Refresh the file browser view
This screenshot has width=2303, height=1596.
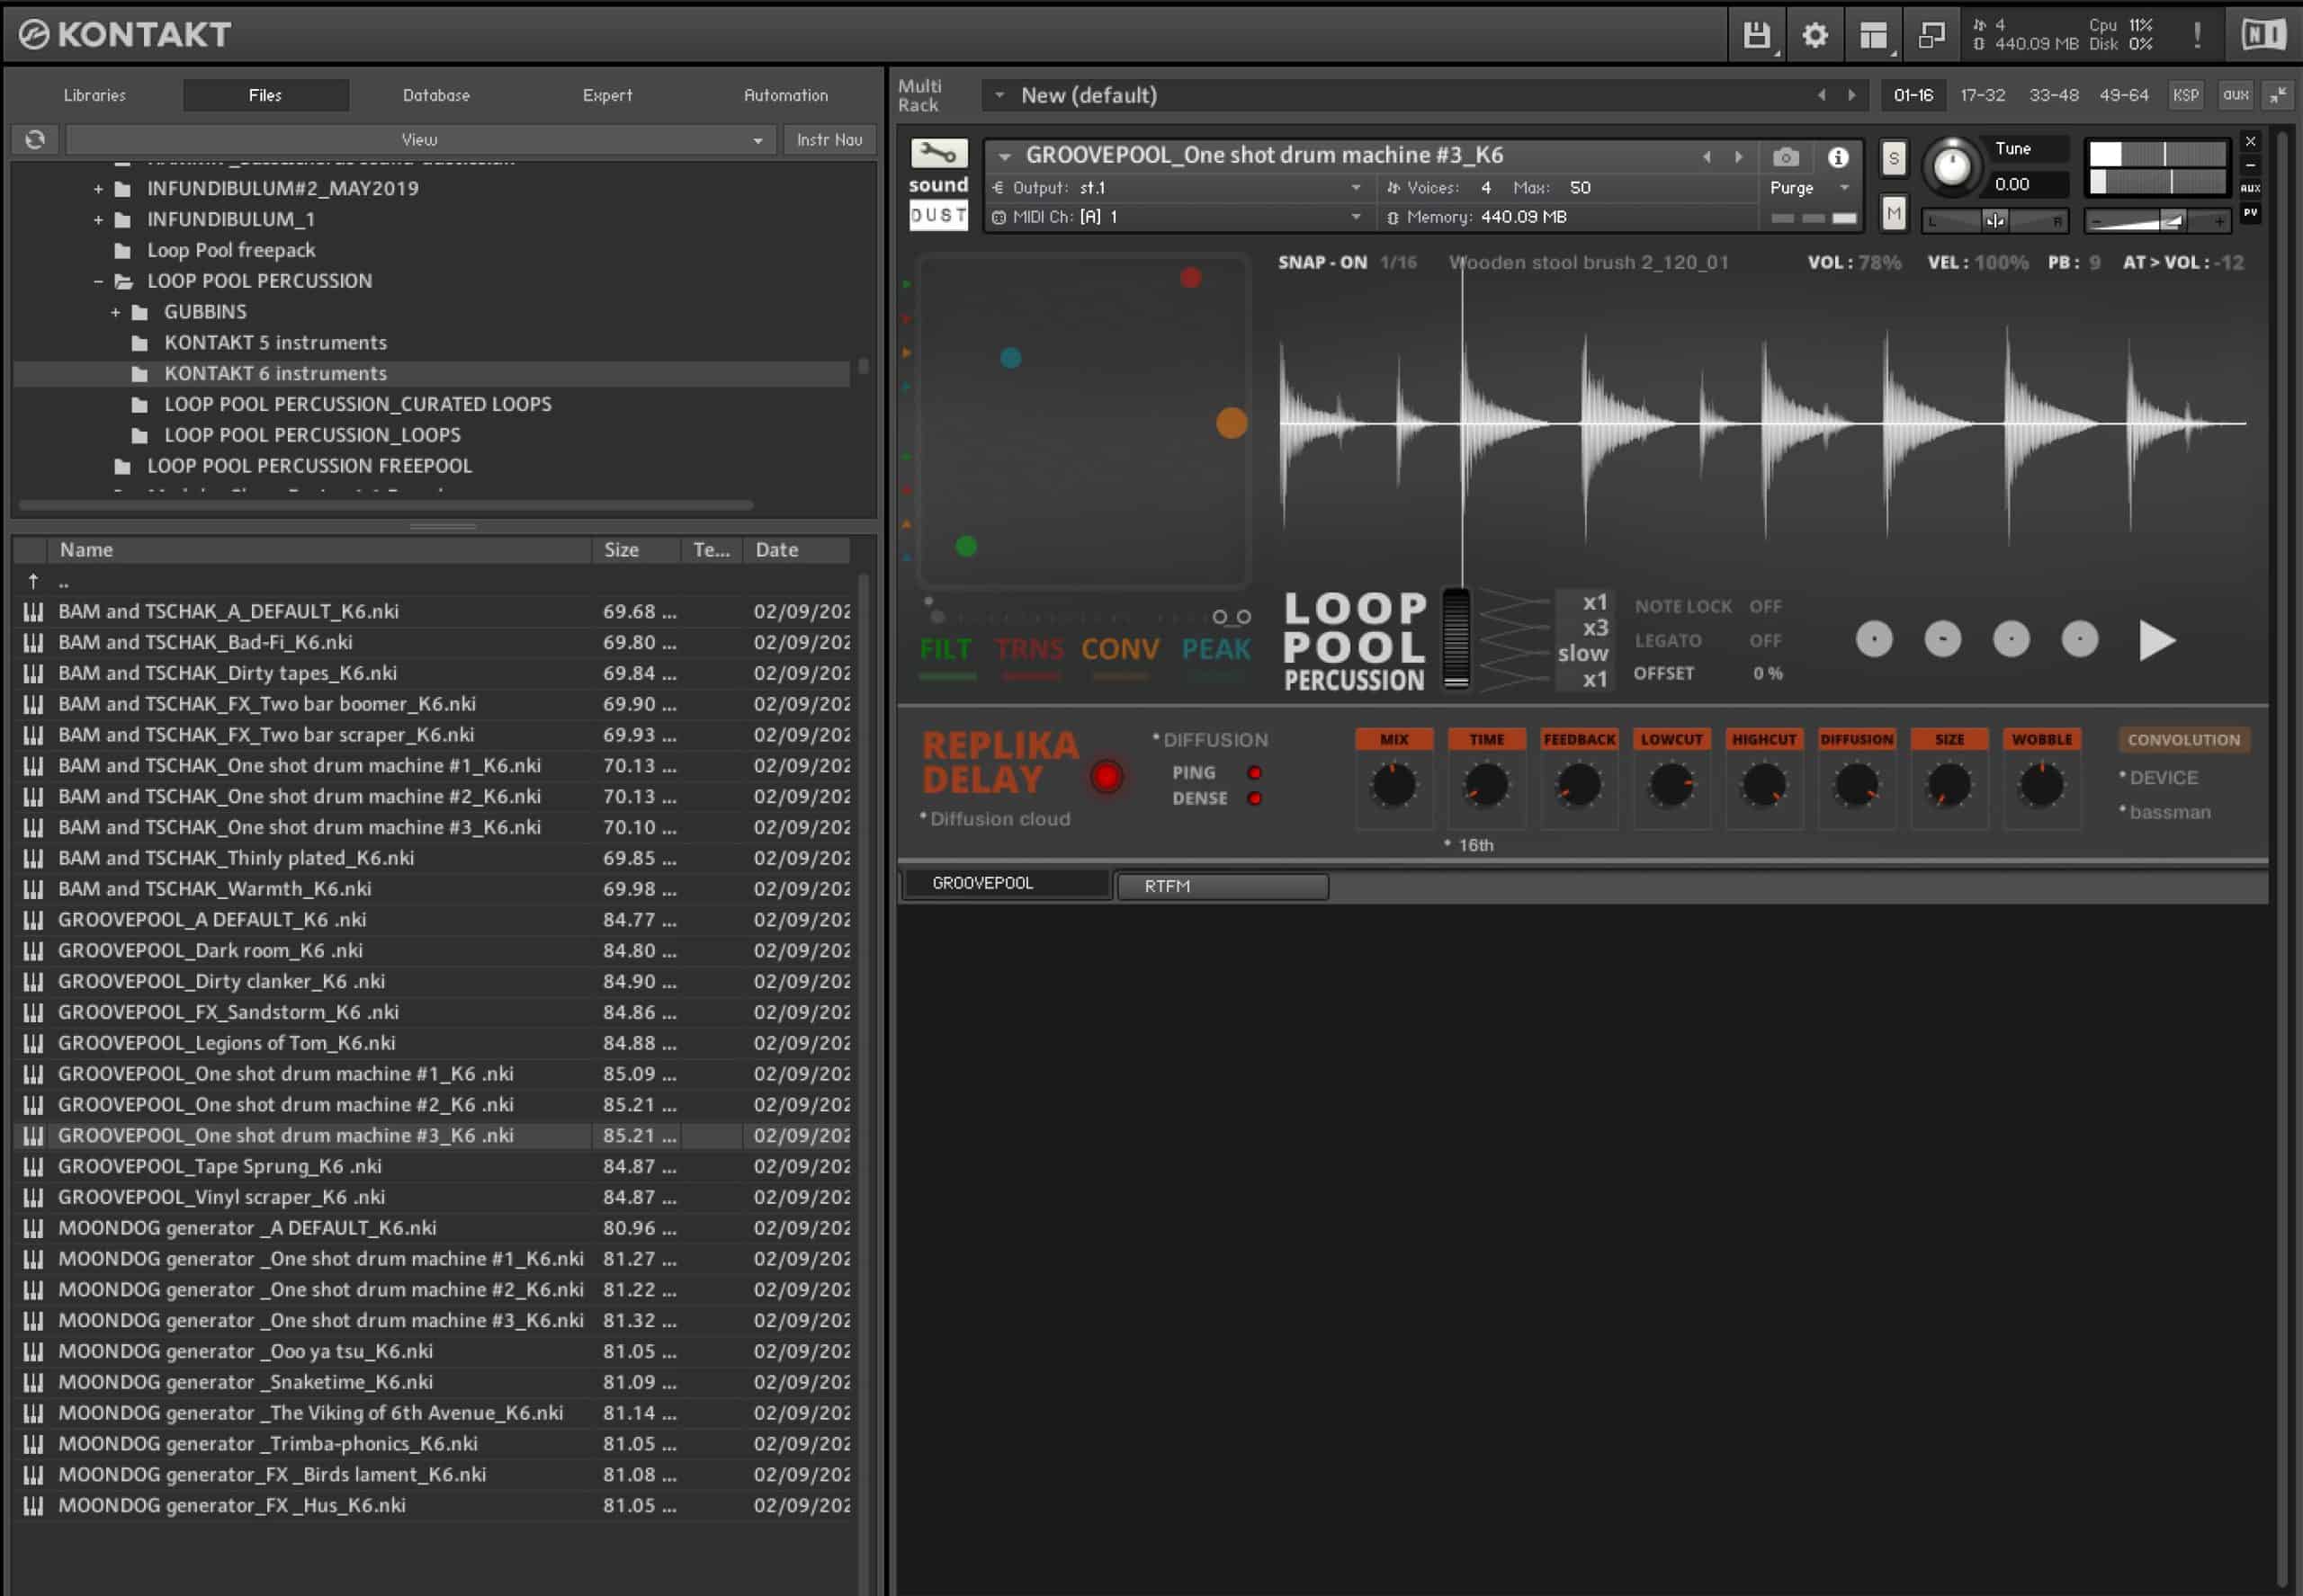[35, 139]
